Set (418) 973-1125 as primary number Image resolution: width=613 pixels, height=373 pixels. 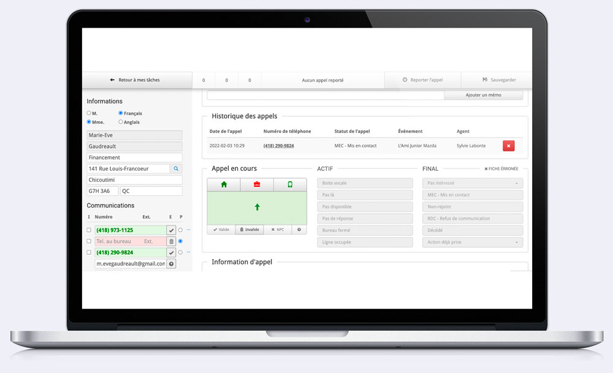tap(180, 230)
